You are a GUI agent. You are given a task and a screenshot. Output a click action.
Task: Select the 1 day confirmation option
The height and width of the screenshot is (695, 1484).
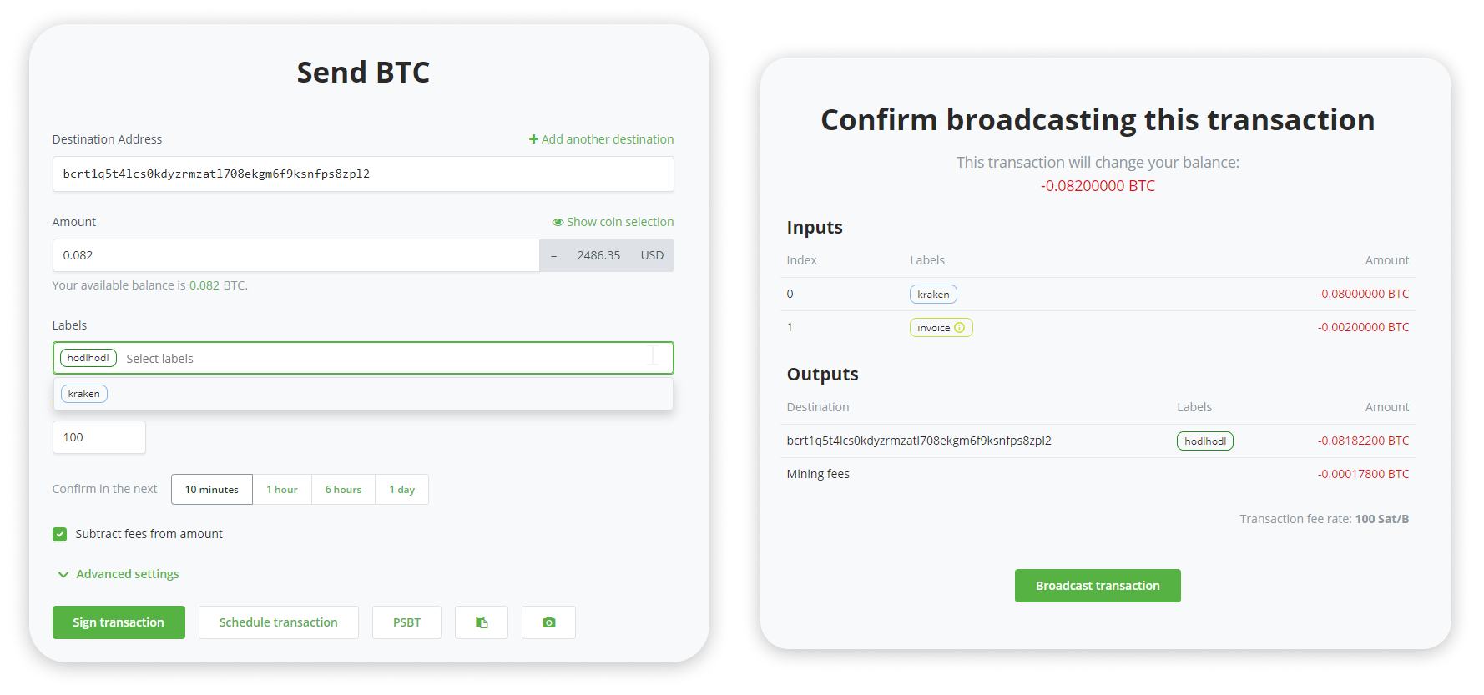click(402, 490)
